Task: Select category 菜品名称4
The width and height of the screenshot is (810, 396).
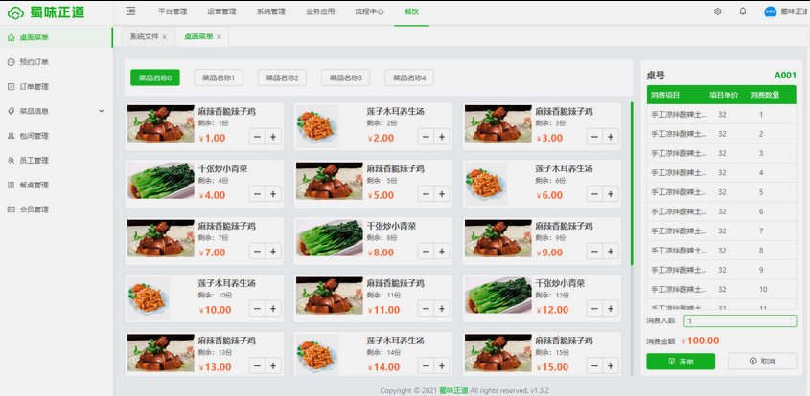Action: pos(409,77)
